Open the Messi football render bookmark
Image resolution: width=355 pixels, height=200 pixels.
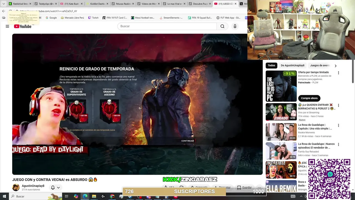(x=143, y=18)
